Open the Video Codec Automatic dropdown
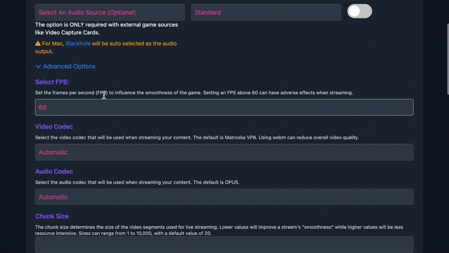449x253 pixels. (x=224, y=152)
